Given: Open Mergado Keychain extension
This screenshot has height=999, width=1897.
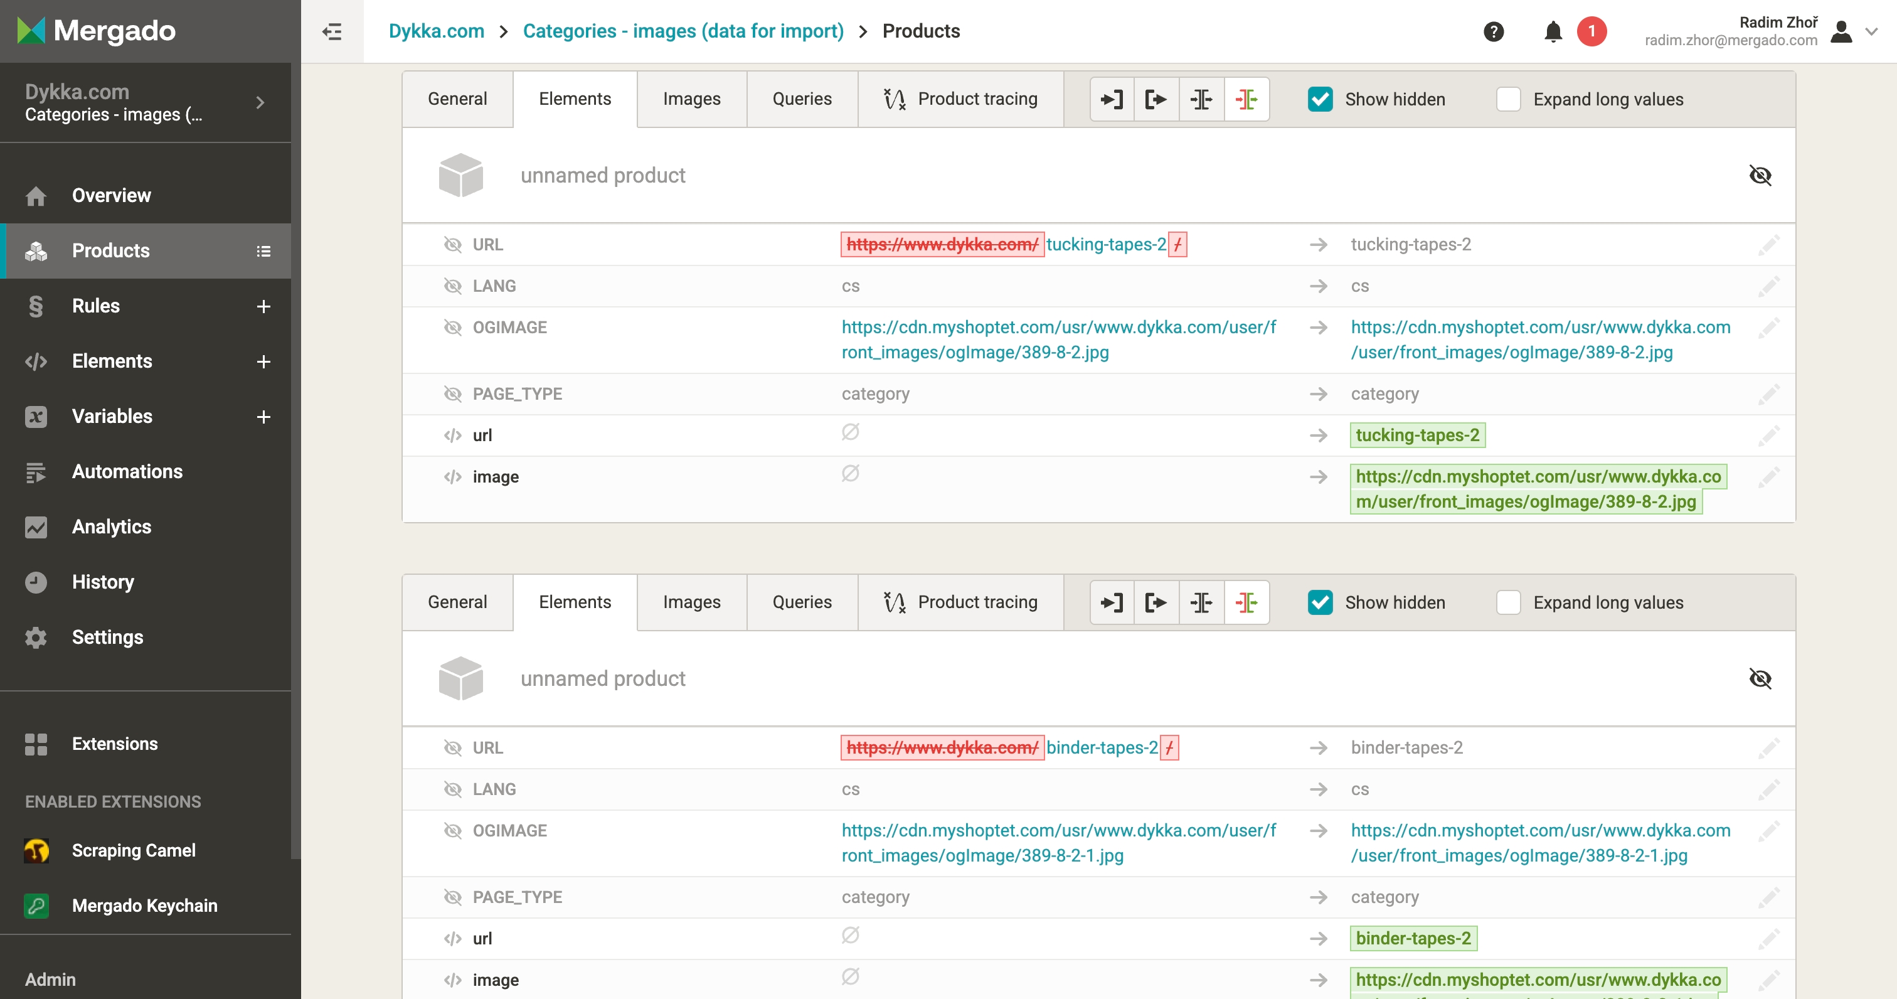Looking at the screenshot, I should (144, 906).
